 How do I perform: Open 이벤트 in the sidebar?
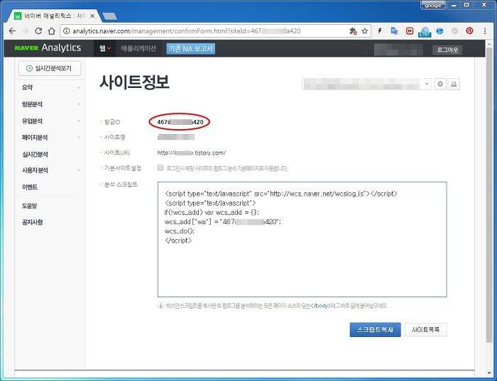30,187
